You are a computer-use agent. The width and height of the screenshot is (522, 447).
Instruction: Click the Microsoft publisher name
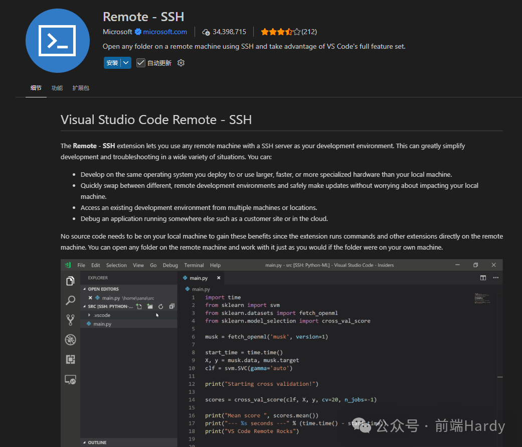coord(117,32)
